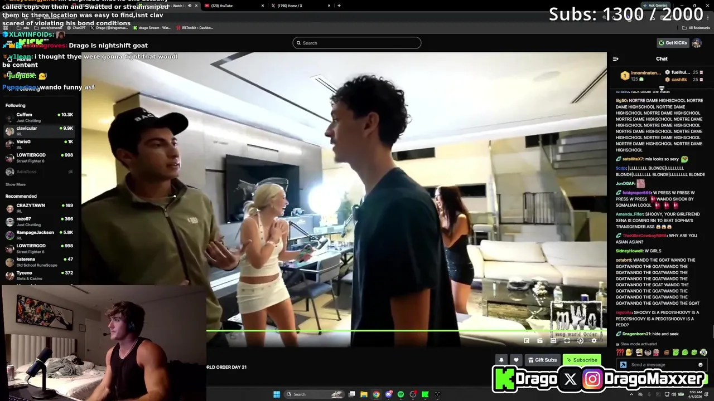Open Cuffem channel in Following list
Image resolution: width=714 pixels, height=401 pixels.
(39, 117)
